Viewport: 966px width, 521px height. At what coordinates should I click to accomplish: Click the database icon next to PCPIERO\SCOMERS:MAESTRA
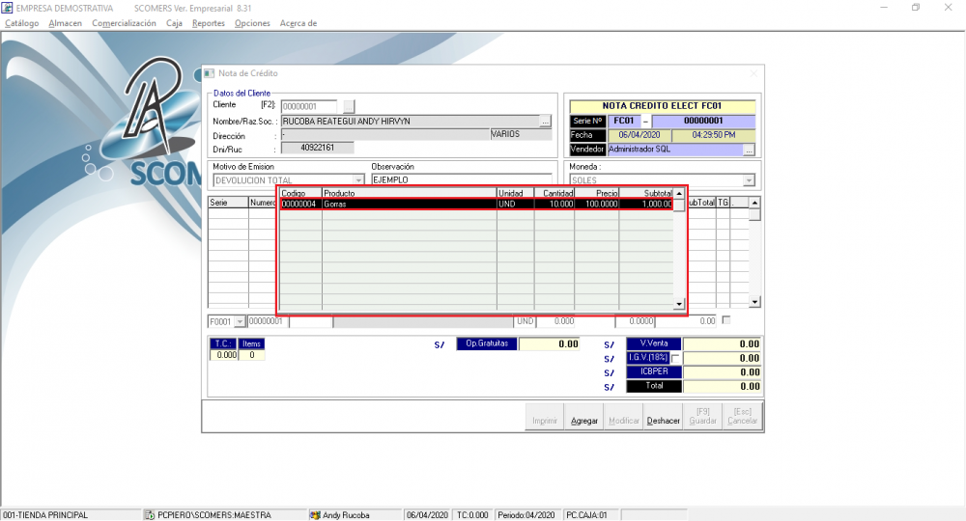tap(150, 515)
